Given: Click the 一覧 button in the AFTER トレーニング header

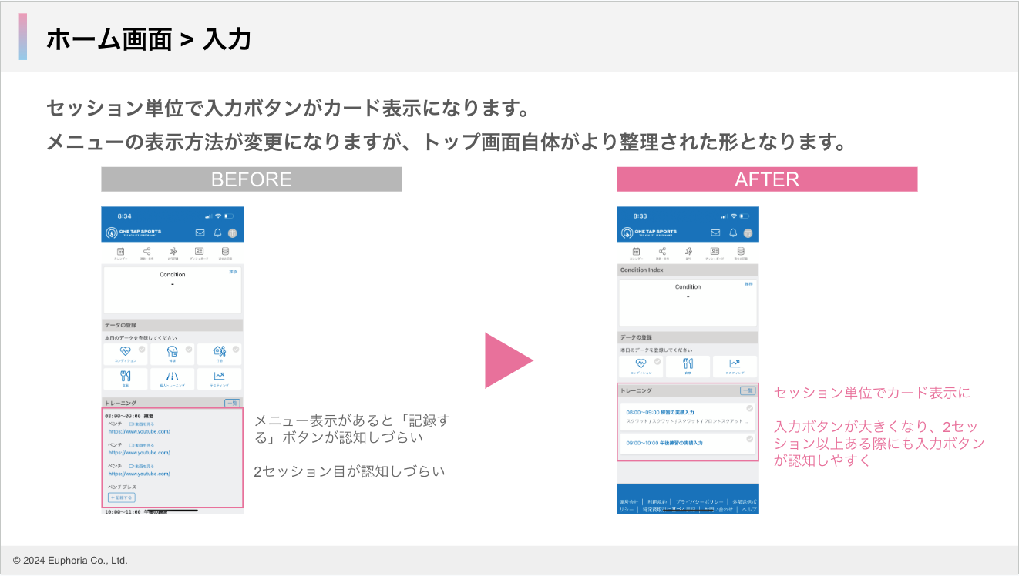Looking at the screenshot, I should (748, 390).
